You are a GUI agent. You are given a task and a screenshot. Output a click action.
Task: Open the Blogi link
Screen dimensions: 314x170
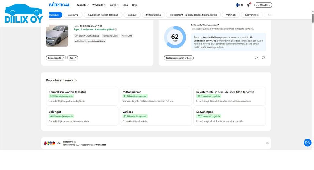tap(125, 5)
